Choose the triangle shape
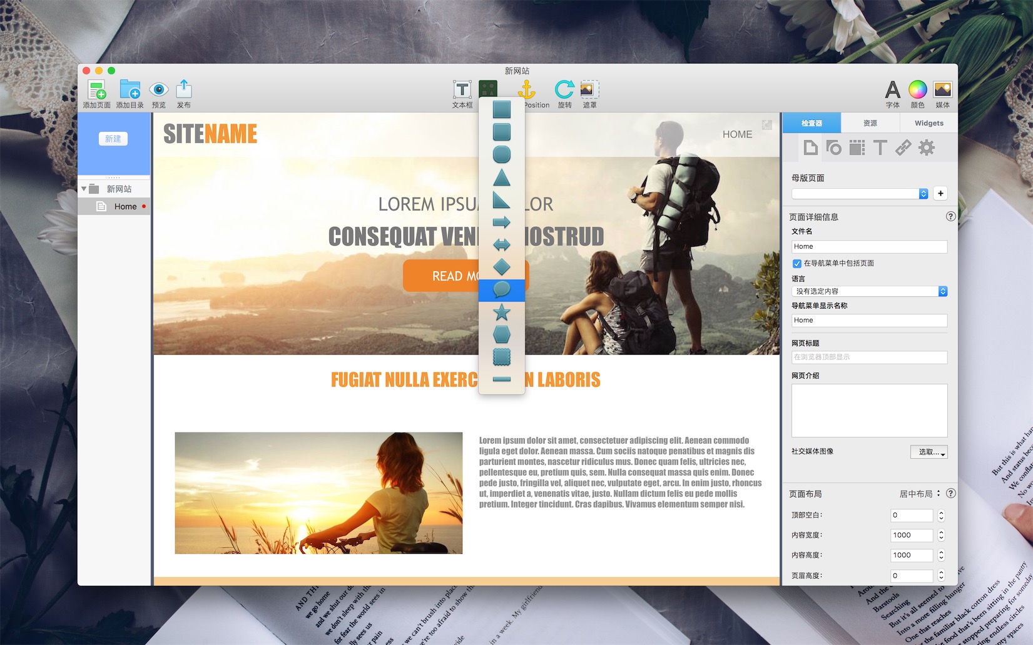This screenshot has height=645, width=1033. pyautogui.click(x=502, y=177)
